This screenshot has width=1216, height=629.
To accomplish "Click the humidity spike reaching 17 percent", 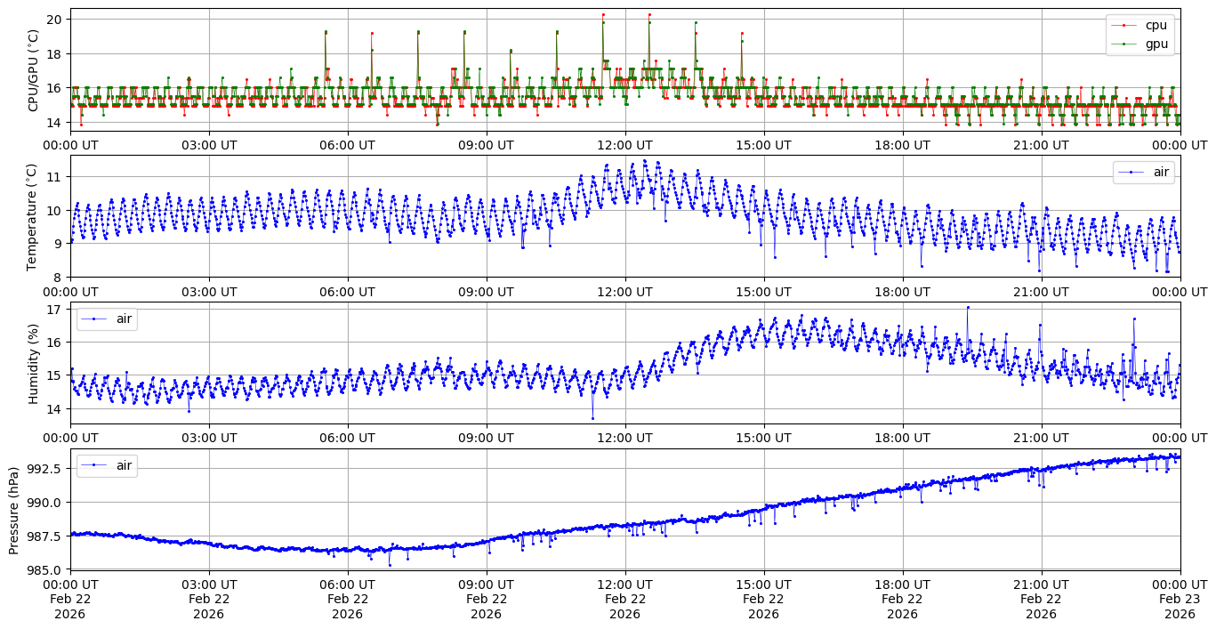I will [x=968, y=308].
